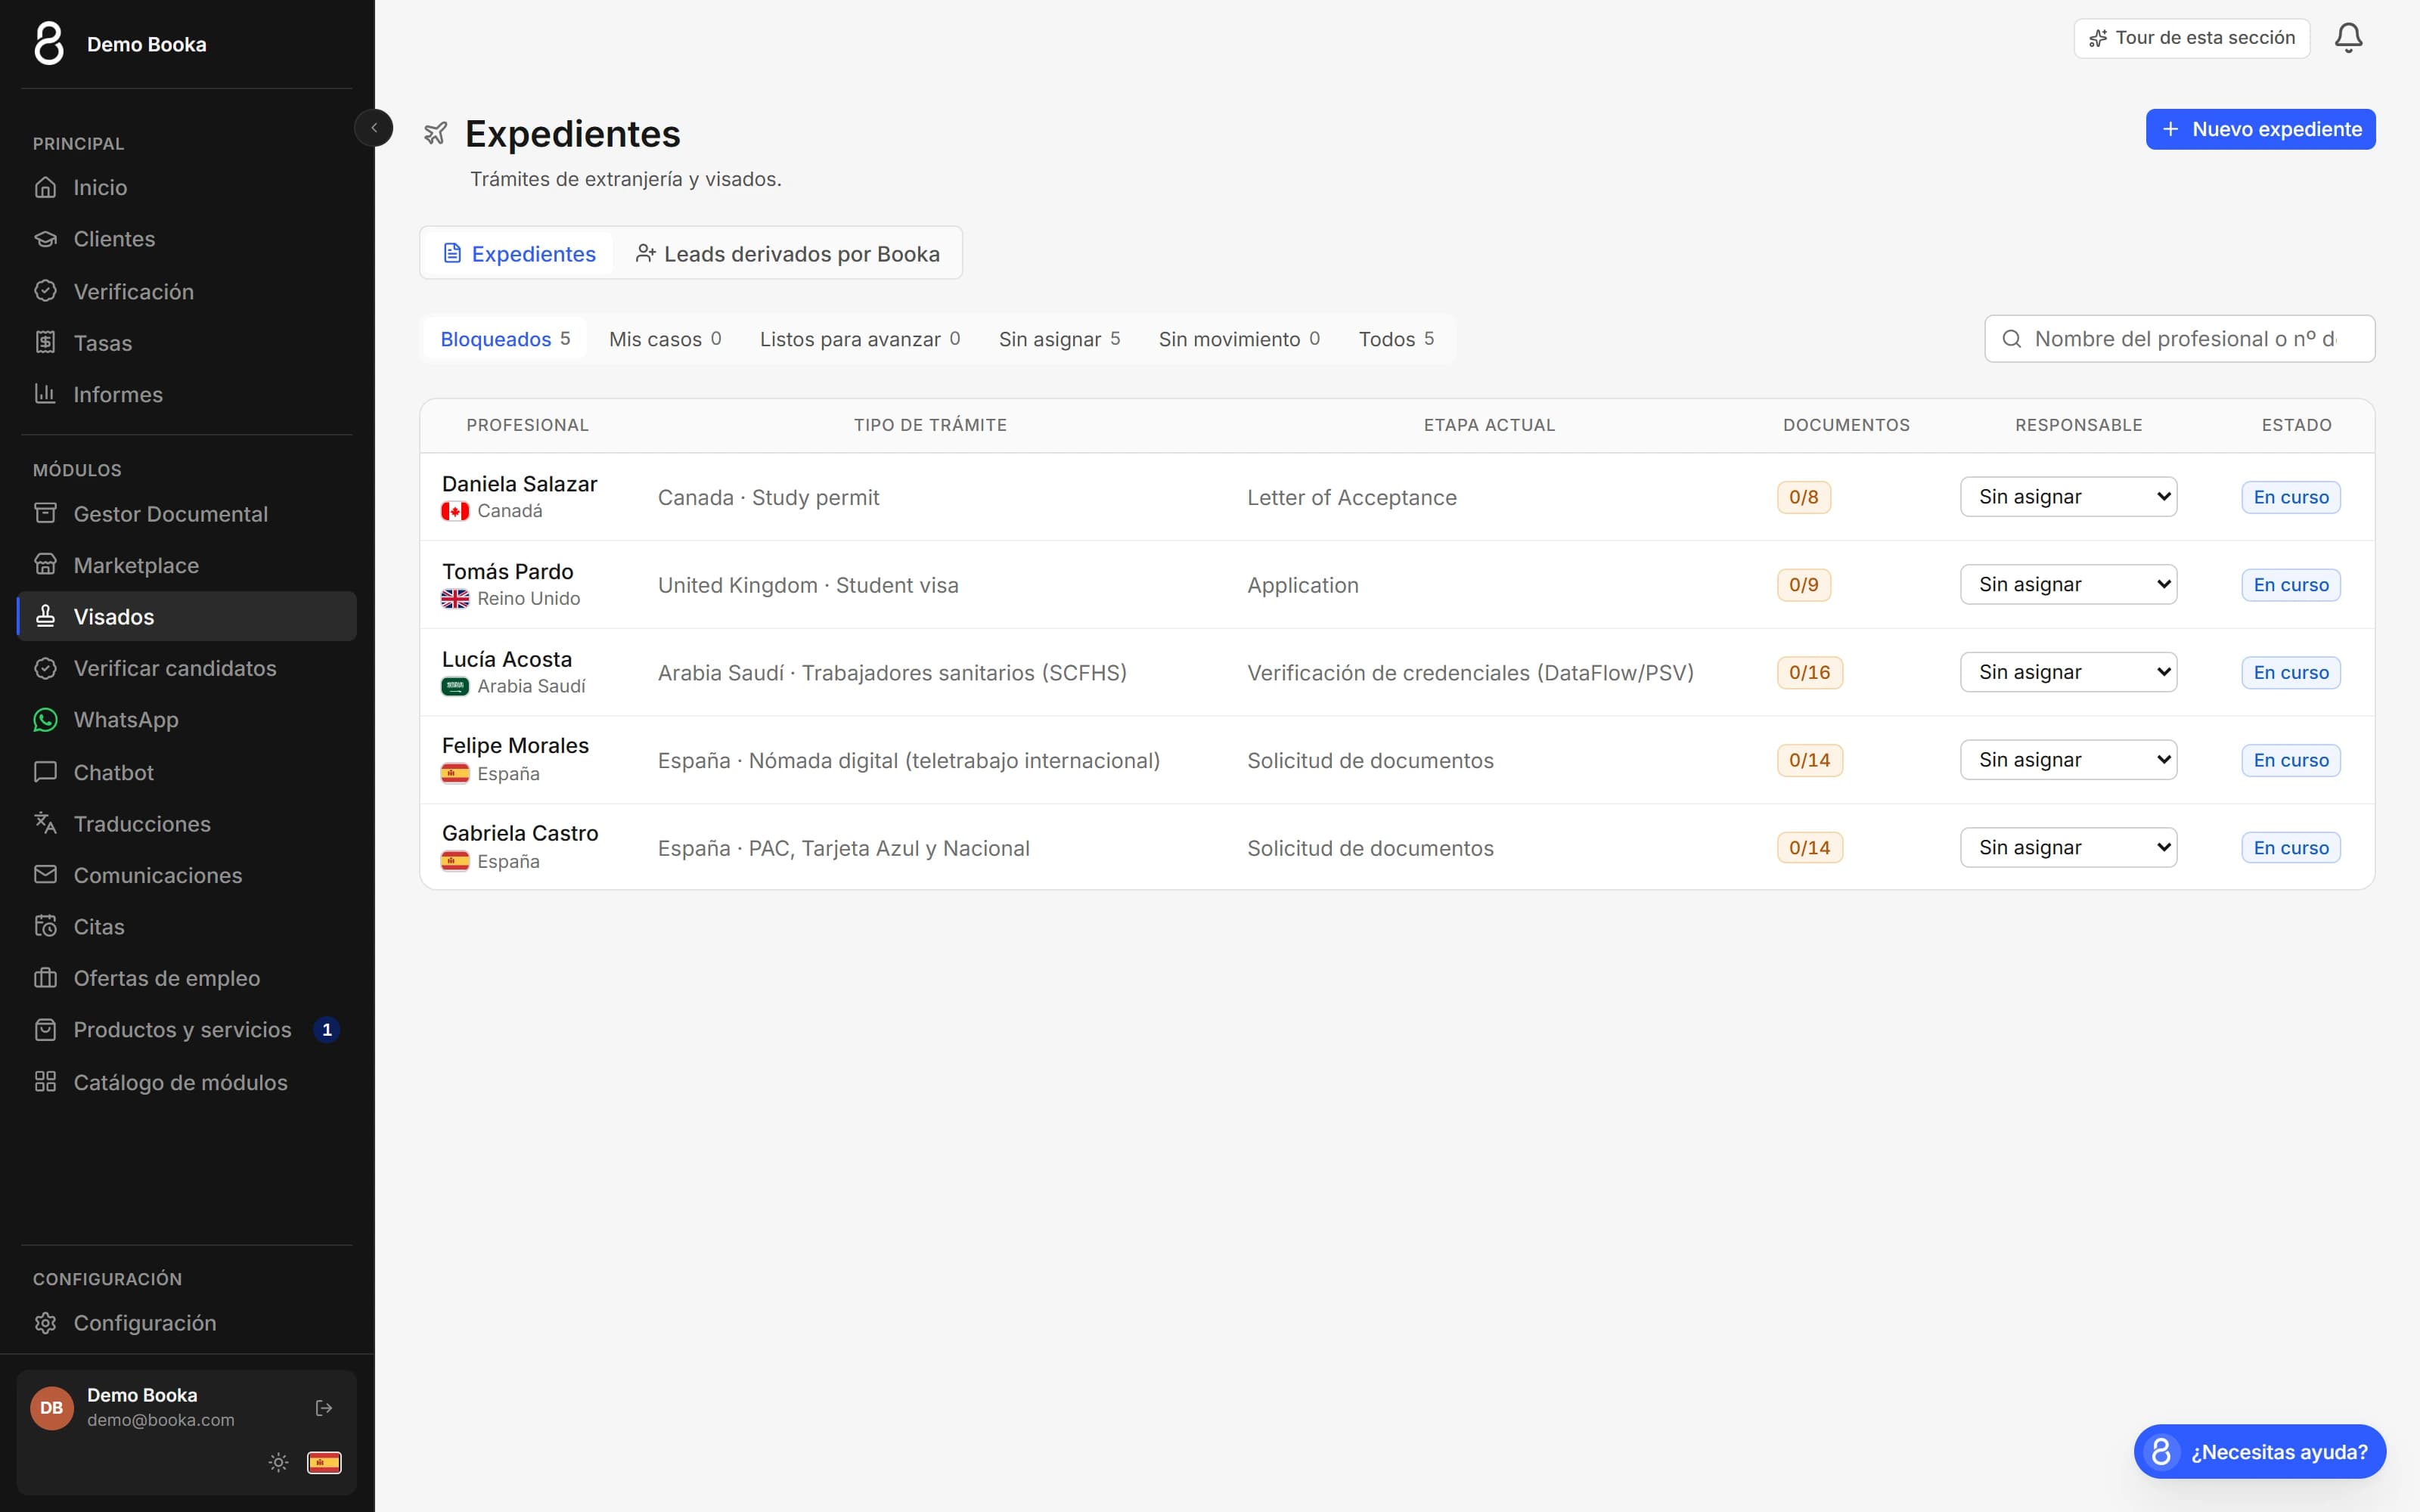Open responsable dropdown for Daniela Salazar
Image resolution: width=2420 pixels, height=1512 pixels.
click(x=2068, y=497)
